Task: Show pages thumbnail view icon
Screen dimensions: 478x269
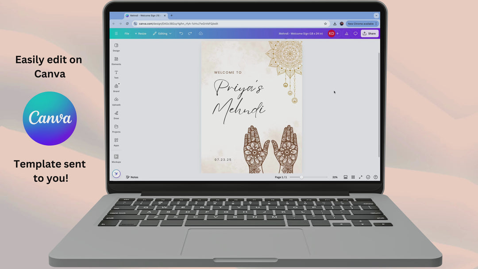Action: pyautogui.click(x=345, y=177)
